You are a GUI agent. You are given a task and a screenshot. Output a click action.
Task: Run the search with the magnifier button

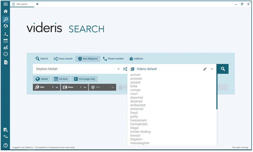(223, 69)
